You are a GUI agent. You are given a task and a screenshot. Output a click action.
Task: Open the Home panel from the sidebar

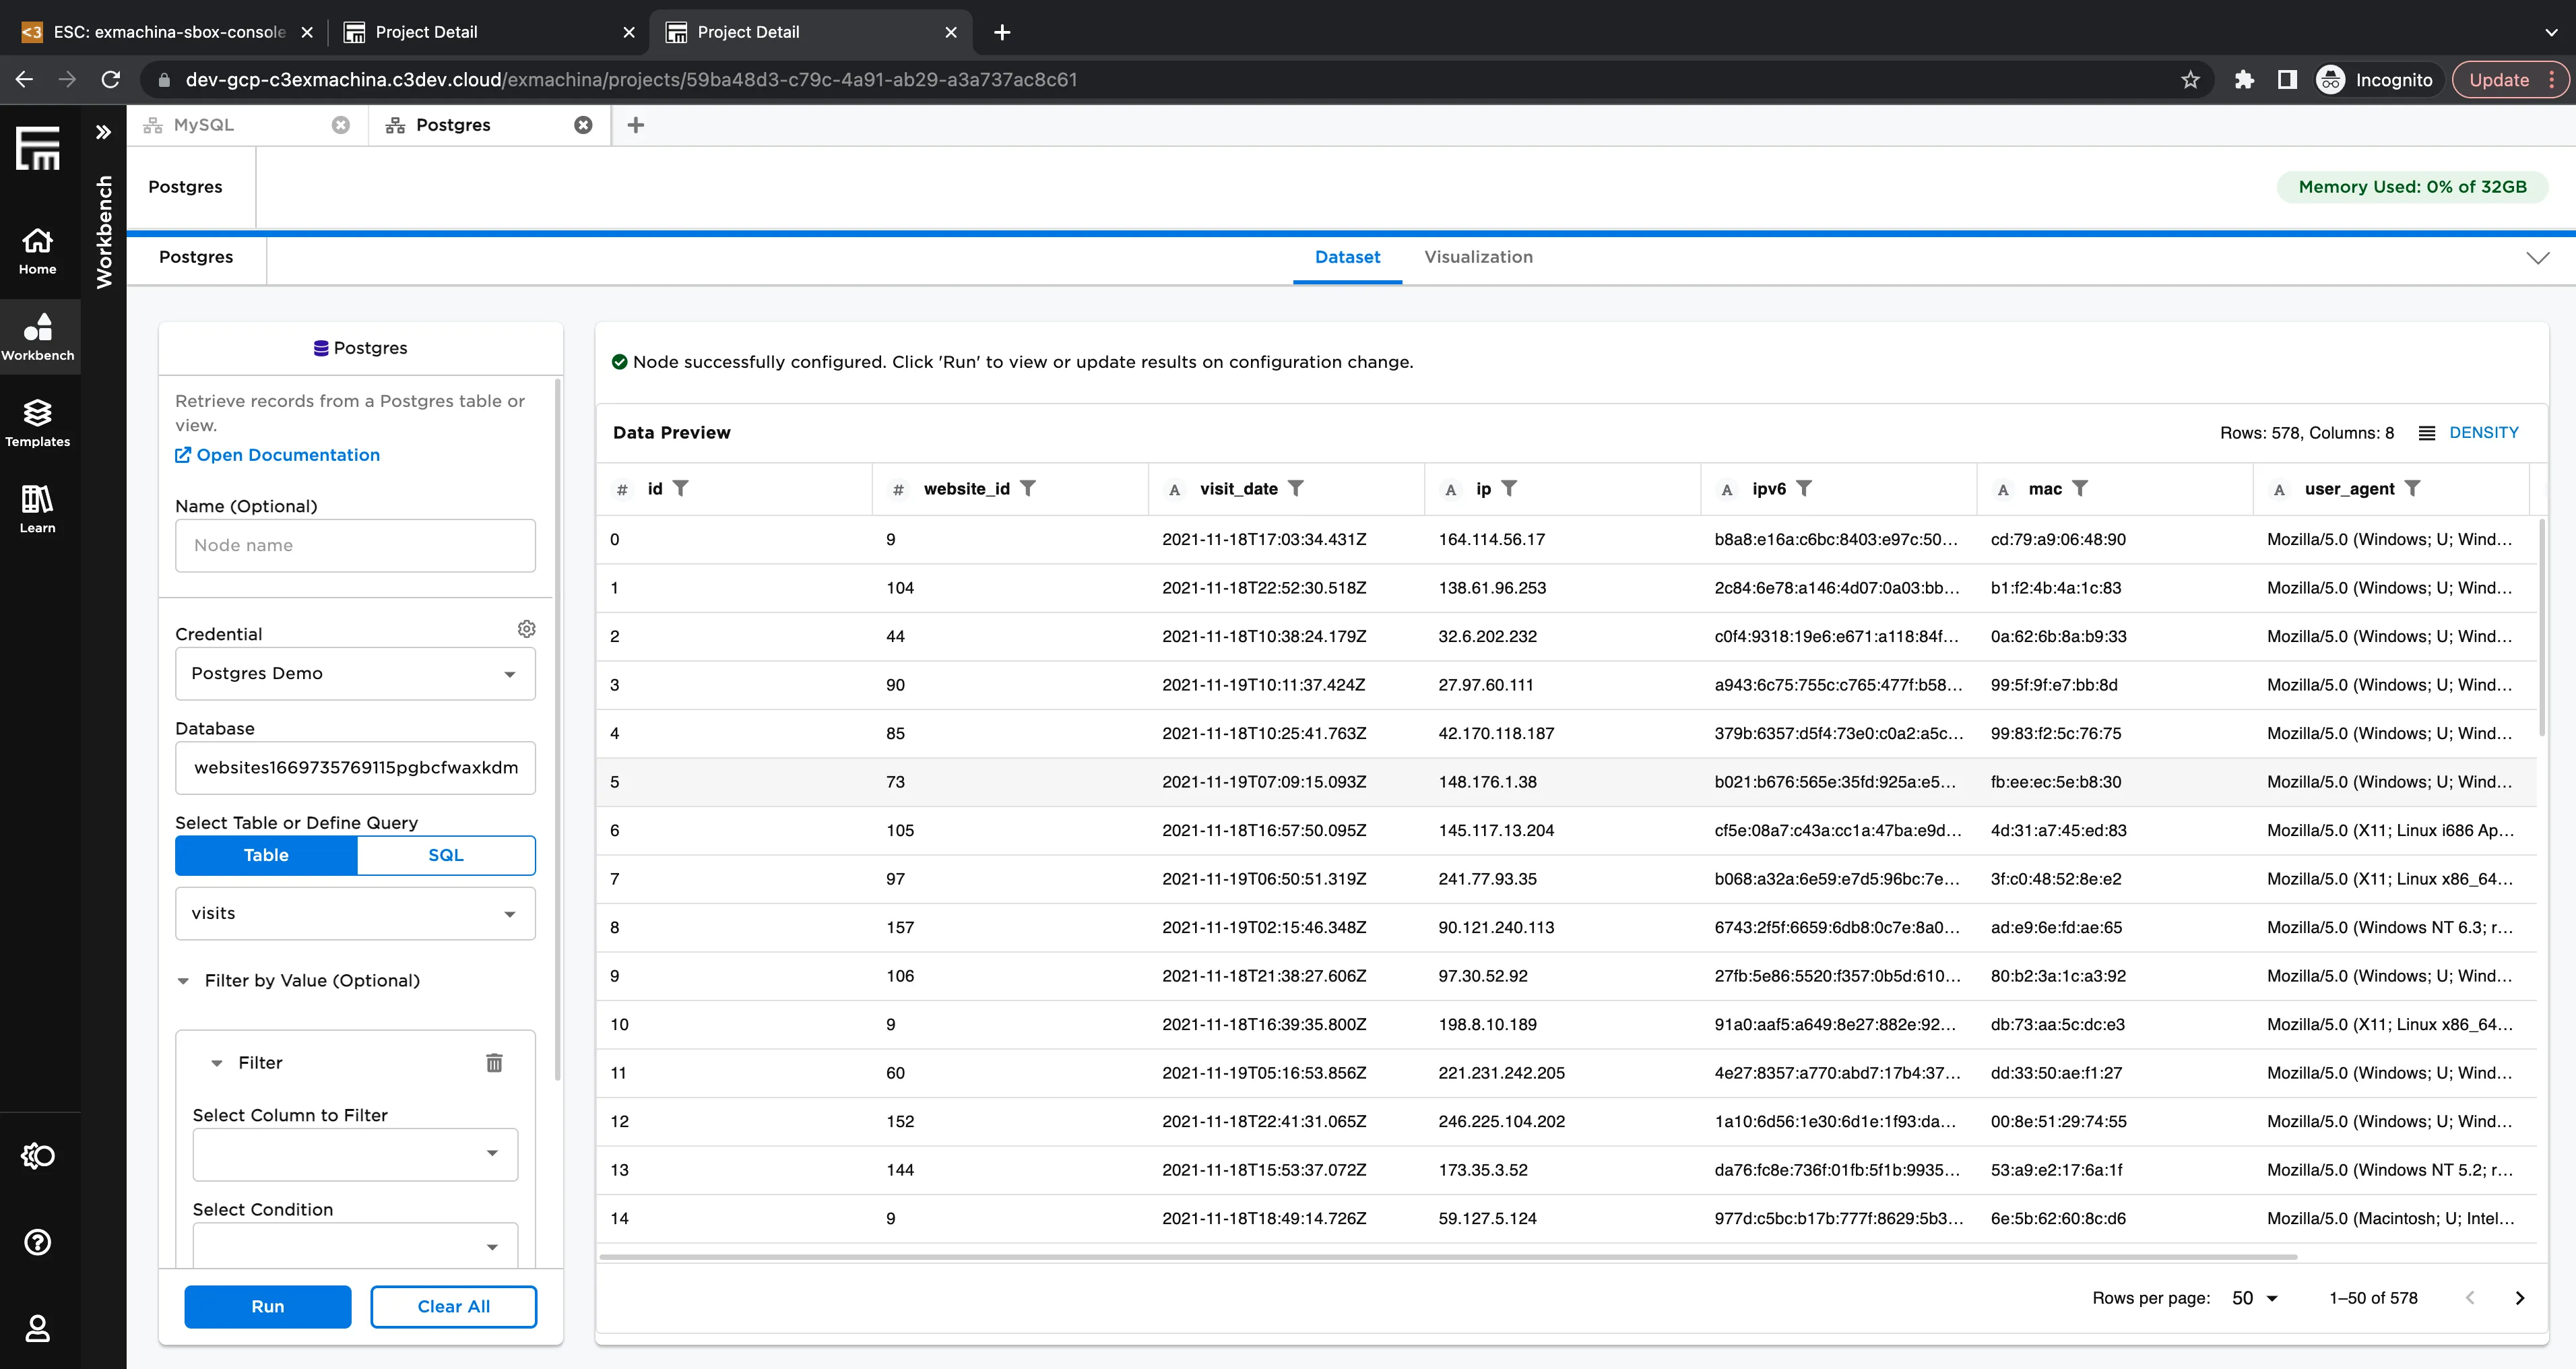click(x=37, y=250)
